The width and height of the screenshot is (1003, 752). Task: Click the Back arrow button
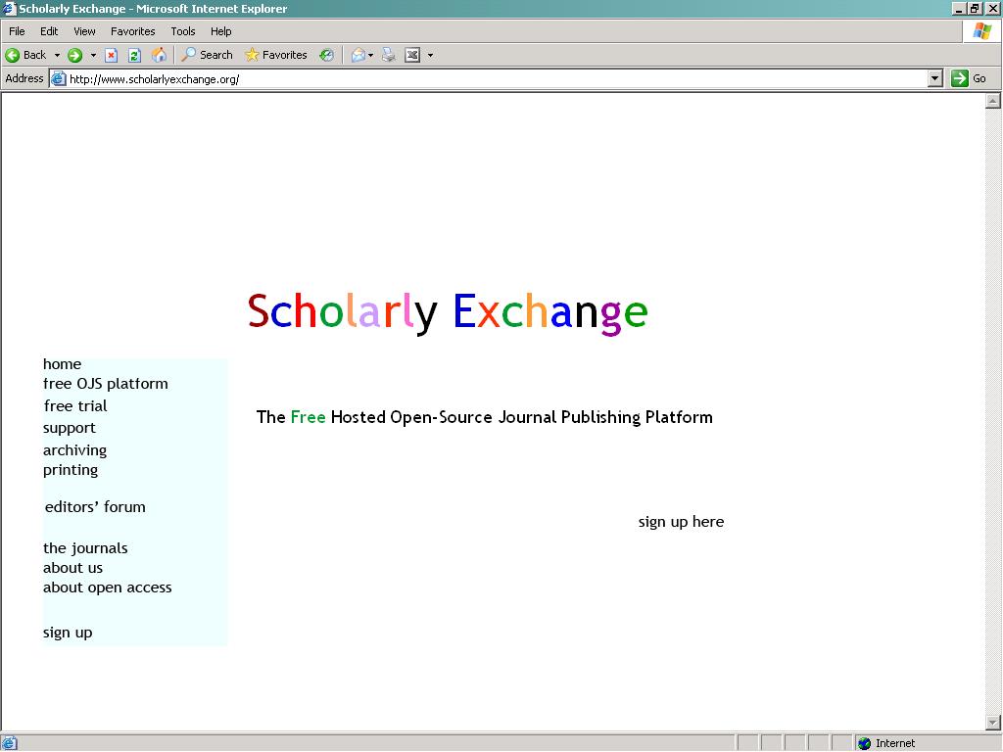(25, 55)
